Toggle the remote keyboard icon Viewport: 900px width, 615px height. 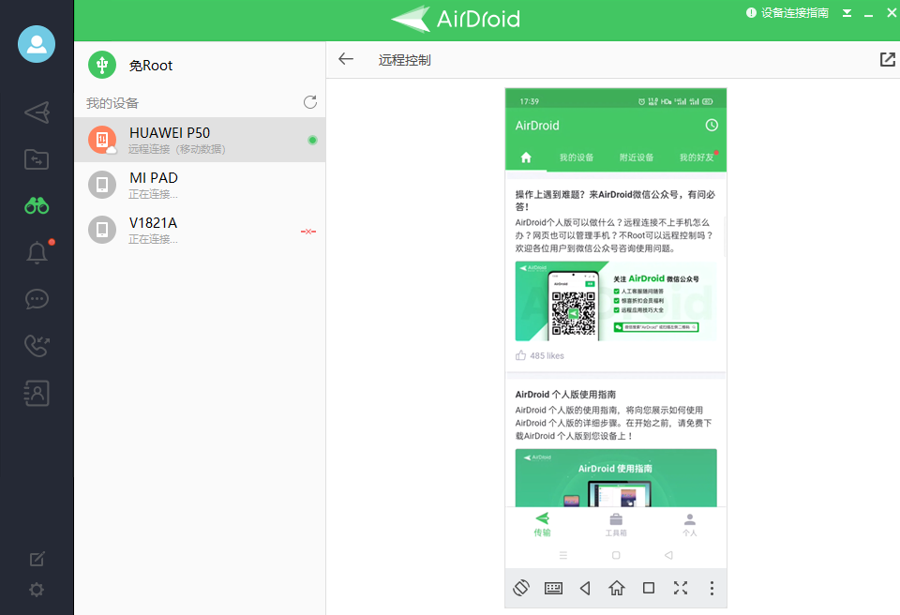tap(553, 588)
